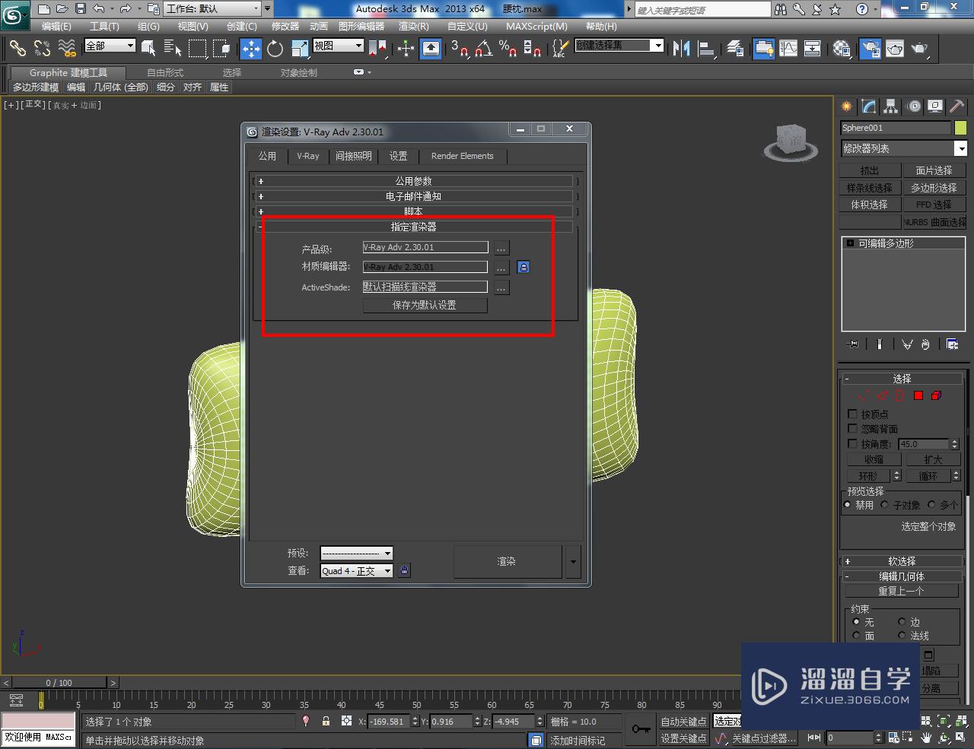The width and height of the screenshot is (974, 749).
Task: Open the Curve Editor icon
Action: coord(788,49)
